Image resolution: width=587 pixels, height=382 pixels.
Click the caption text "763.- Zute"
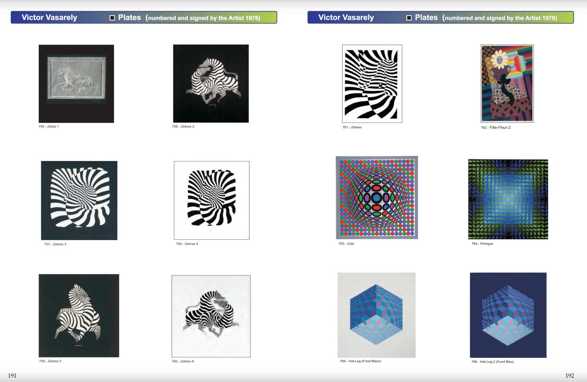(346, 244)
